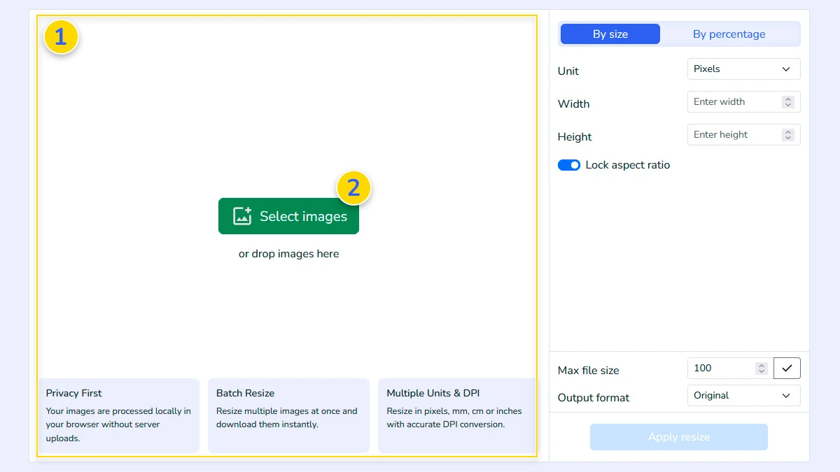Click the image-add icon on Select images button
This screenshot has width=840, height=472.
(x=241, y=216)
